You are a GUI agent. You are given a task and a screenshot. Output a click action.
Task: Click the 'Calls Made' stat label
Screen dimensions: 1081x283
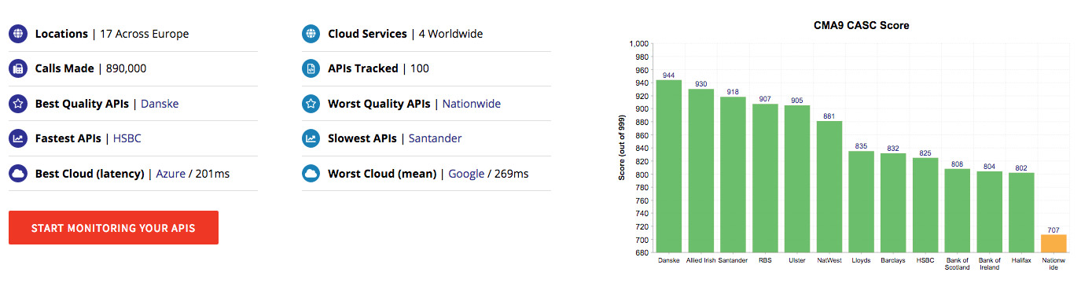[64, 68]
